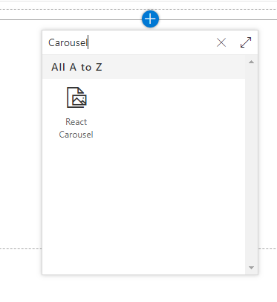Click the section divider line left of plus button
This screenshot has width=277, height=302.
(x=71, y=19)
